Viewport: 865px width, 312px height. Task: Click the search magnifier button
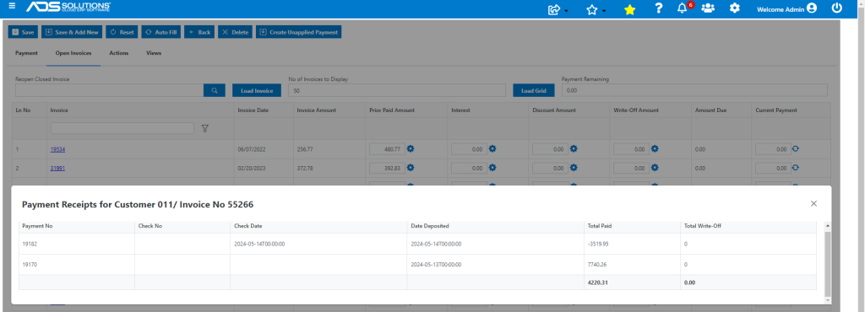pyautogui.click(x=214, y=90)
